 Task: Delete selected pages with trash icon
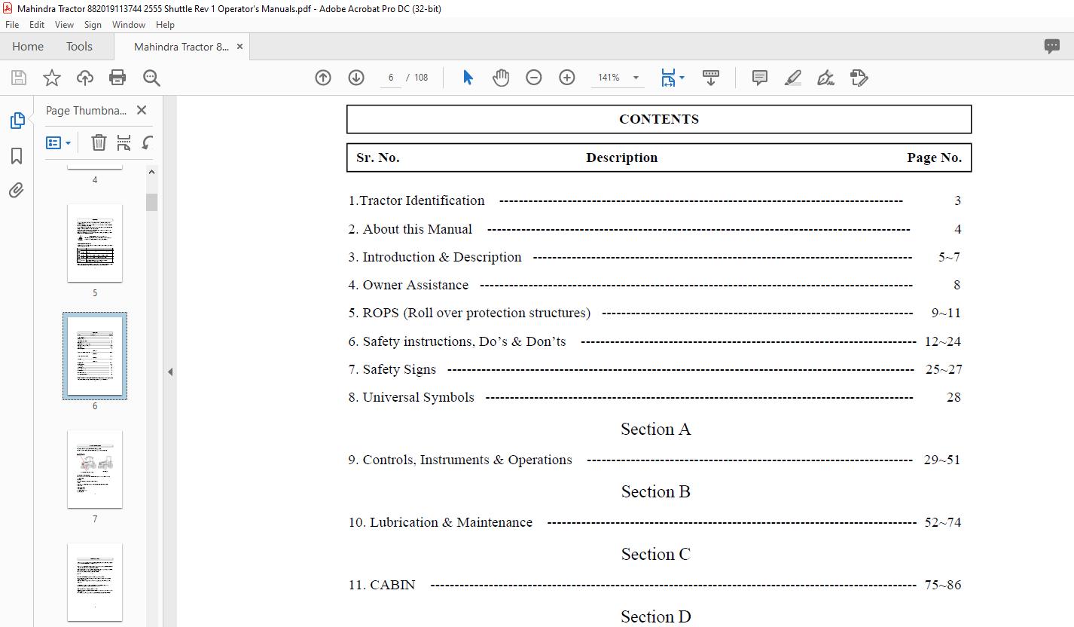(99, 142)
